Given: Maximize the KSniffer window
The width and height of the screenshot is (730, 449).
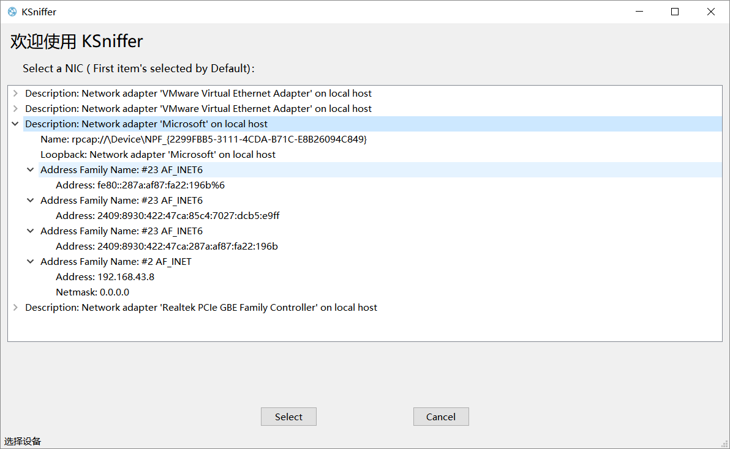Looking at the screenshot, I should tap(675, 12).
